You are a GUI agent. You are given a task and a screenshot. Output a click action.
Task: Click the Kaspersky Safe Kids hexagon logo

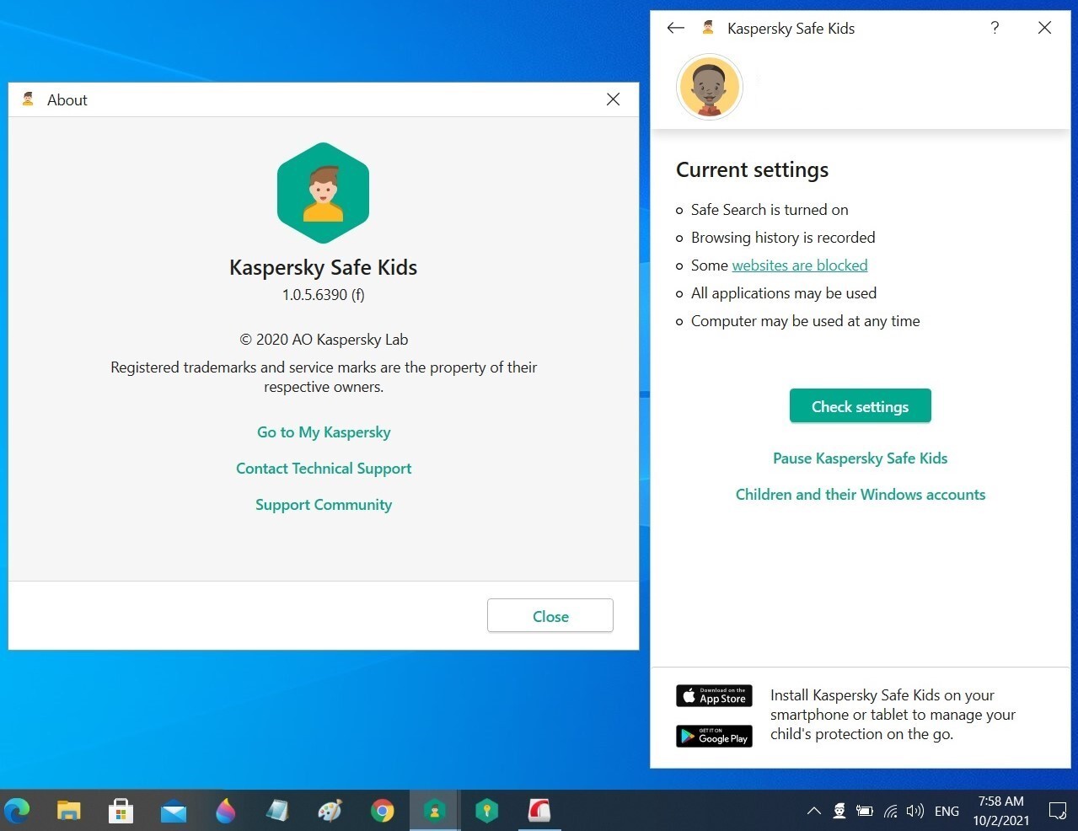pyautogui.click(x=323, y=194)
